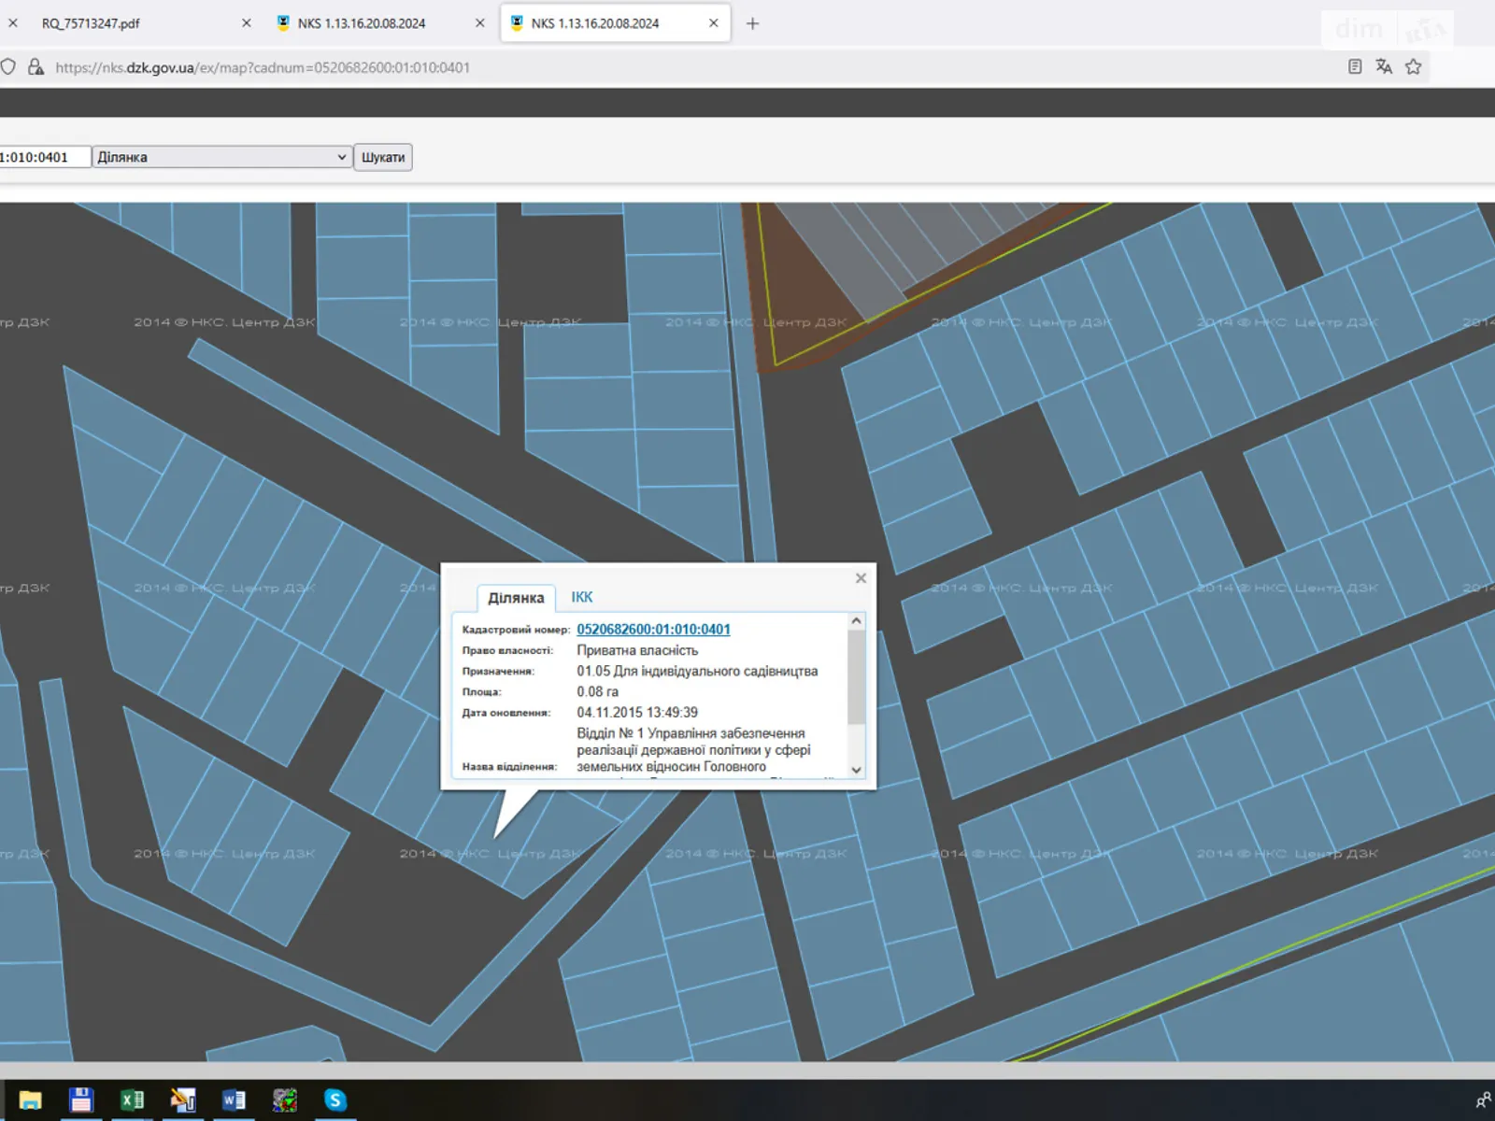This screenshot has height=1121, width=1495.
Task: Click the translate page icon
Action: 1384,66
